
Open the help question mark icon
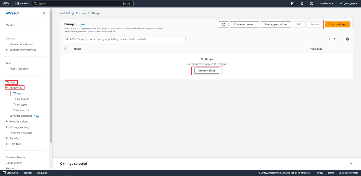click(x=311, y=4)
